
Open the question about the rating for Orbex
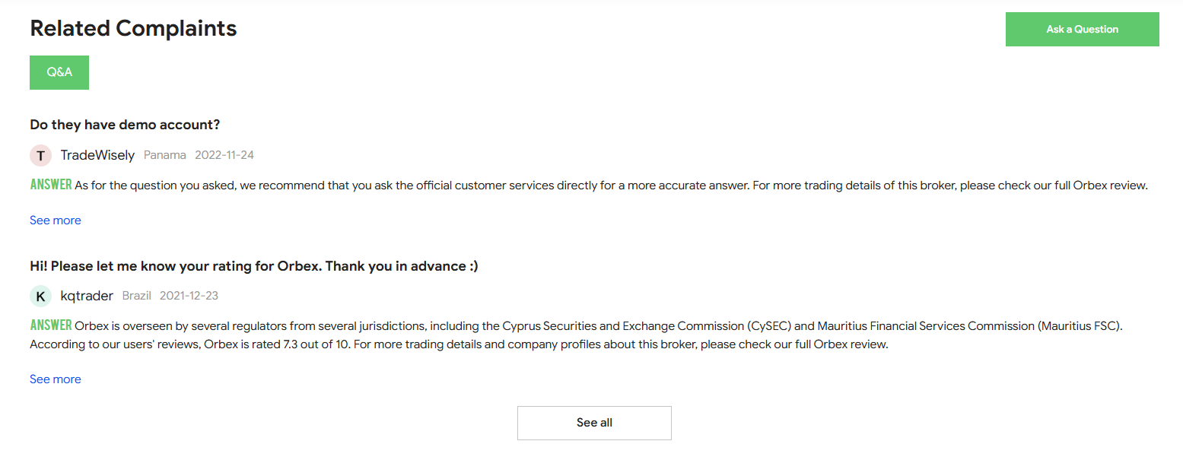pos(253,266)
